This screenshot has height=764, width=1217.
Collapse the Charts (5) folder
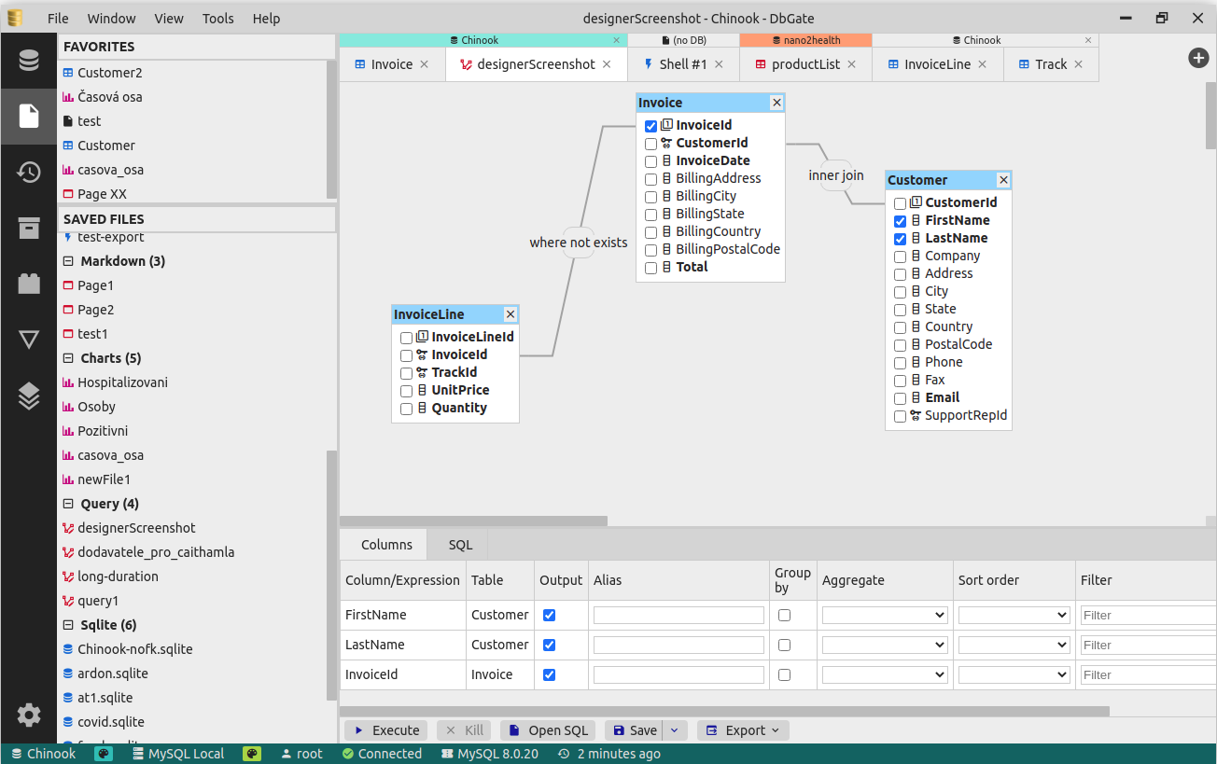[x=68, y=358]
